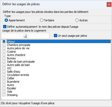
Task: Choose the Autres type radio button
Action: [x=77, y=20]
